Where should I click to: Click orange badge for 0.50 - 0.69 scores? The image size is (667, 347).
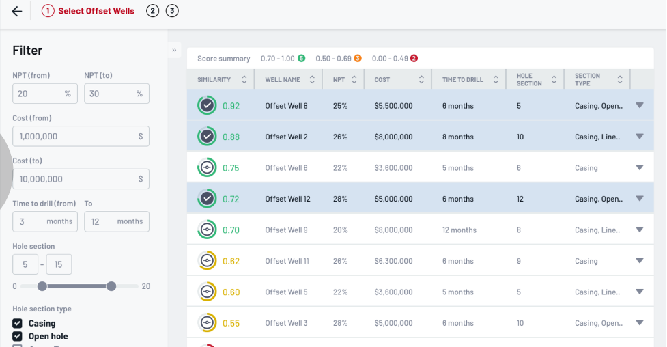358,58
